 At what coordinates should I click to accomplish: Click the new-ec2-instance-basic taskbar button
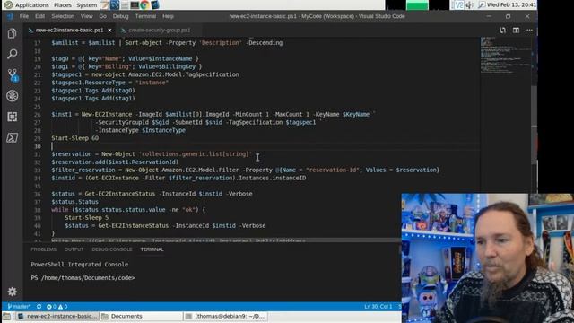point(57,317)
